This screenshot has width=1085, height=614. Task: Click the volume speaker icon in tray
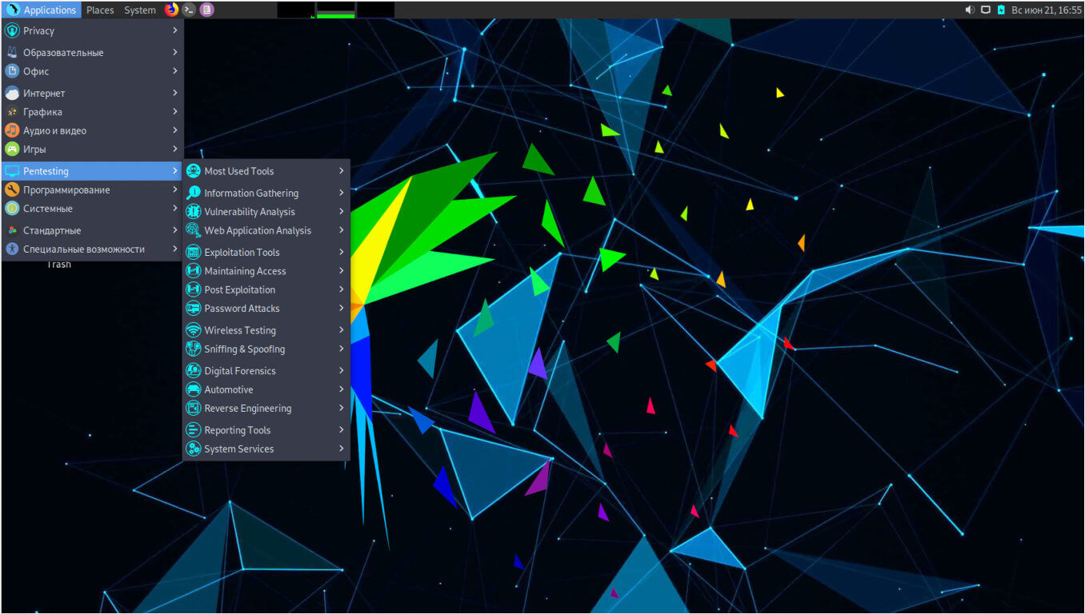[970, 10]
